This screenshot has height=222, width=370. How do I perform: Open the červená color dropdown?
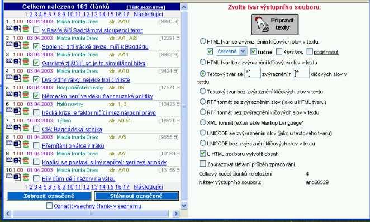(231, 51)
